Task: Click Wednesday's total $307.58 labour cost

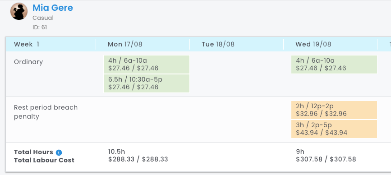Action: (326, 159)
